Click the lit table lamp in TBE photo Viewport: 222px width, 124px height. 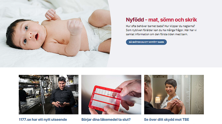(x=158, y=100)
